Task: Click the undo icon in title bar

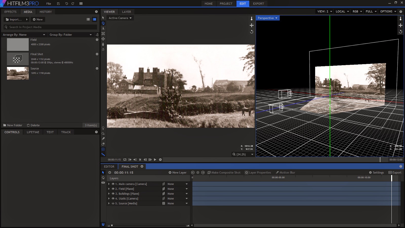Action: click(67, 4)
